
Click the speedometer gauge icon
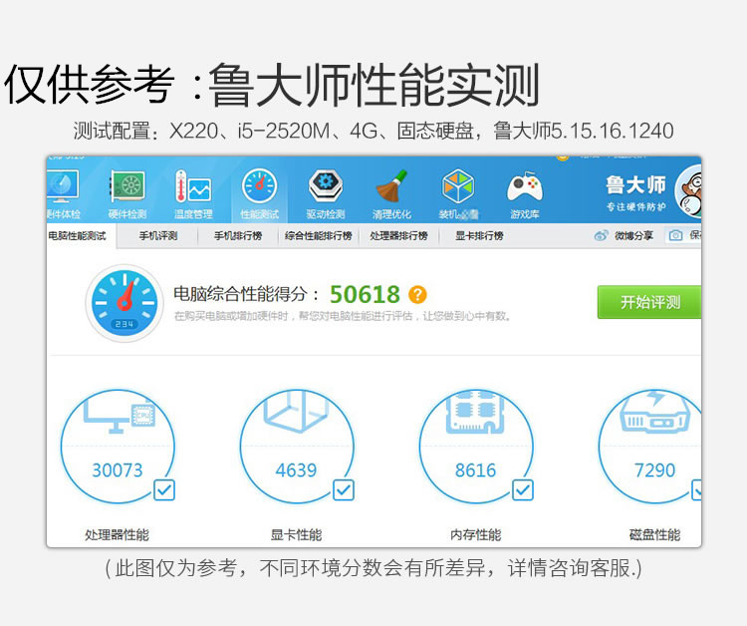tap(124, 303)
